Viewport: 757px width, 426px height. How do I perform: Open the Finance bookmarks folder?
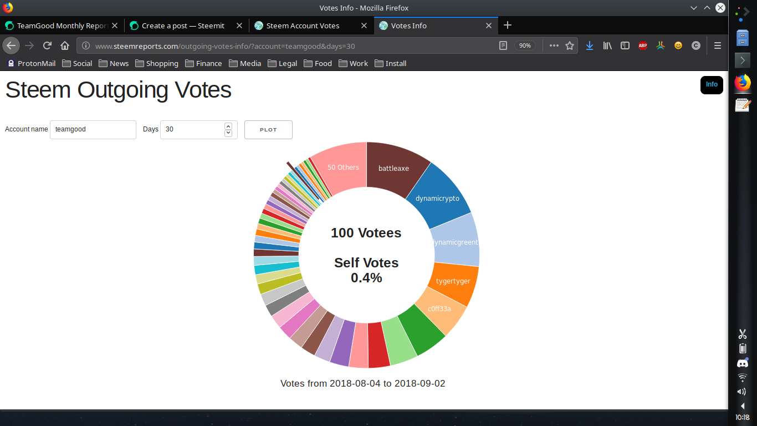203,63
